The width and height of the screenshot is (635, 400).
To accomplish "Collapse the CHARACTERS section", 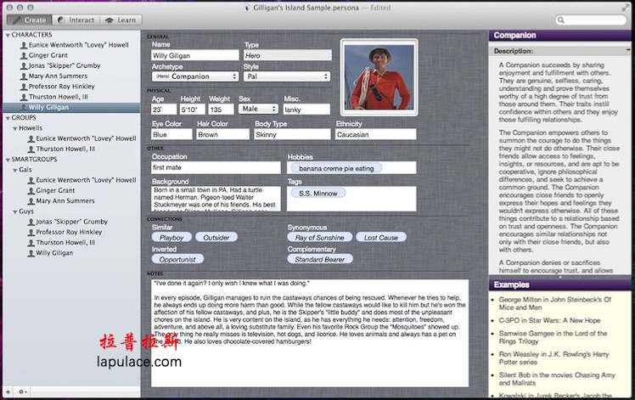I will 8,36.
